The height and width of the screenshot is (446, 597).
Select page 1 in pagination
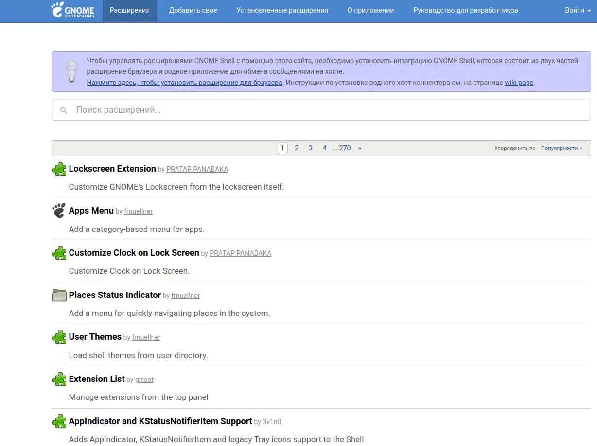tap(282, 148)
